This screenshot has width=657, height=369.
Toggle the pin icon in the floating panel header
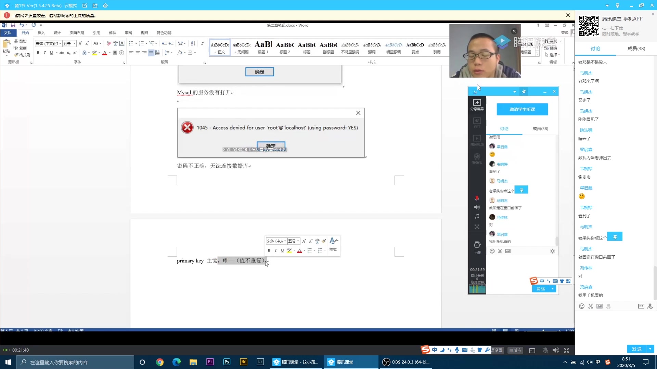524,92
